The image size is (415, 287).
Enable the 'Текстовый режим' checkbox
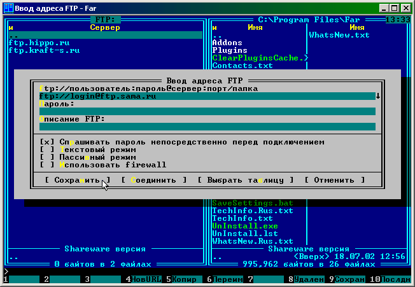click(47, 150)
